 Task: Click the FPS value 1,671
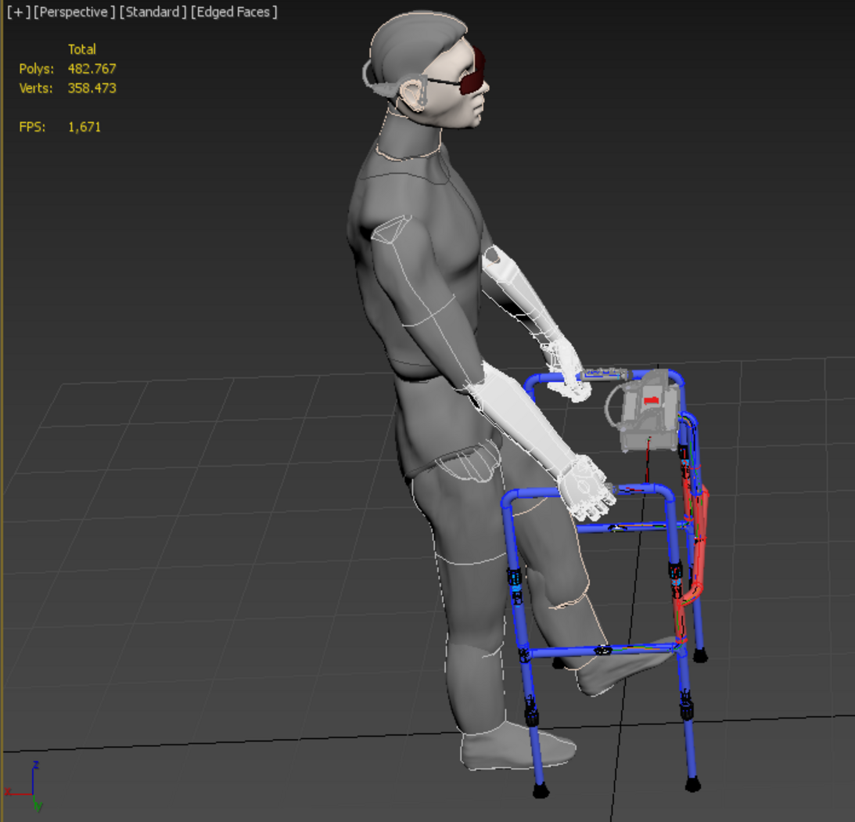coord(84,127)
